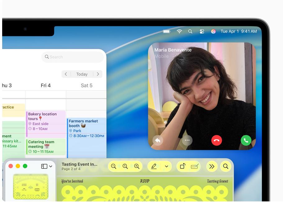This screenshot has height=202, width=283.
Task: Accept the call from María Benavente
Action: coord(246,140)
